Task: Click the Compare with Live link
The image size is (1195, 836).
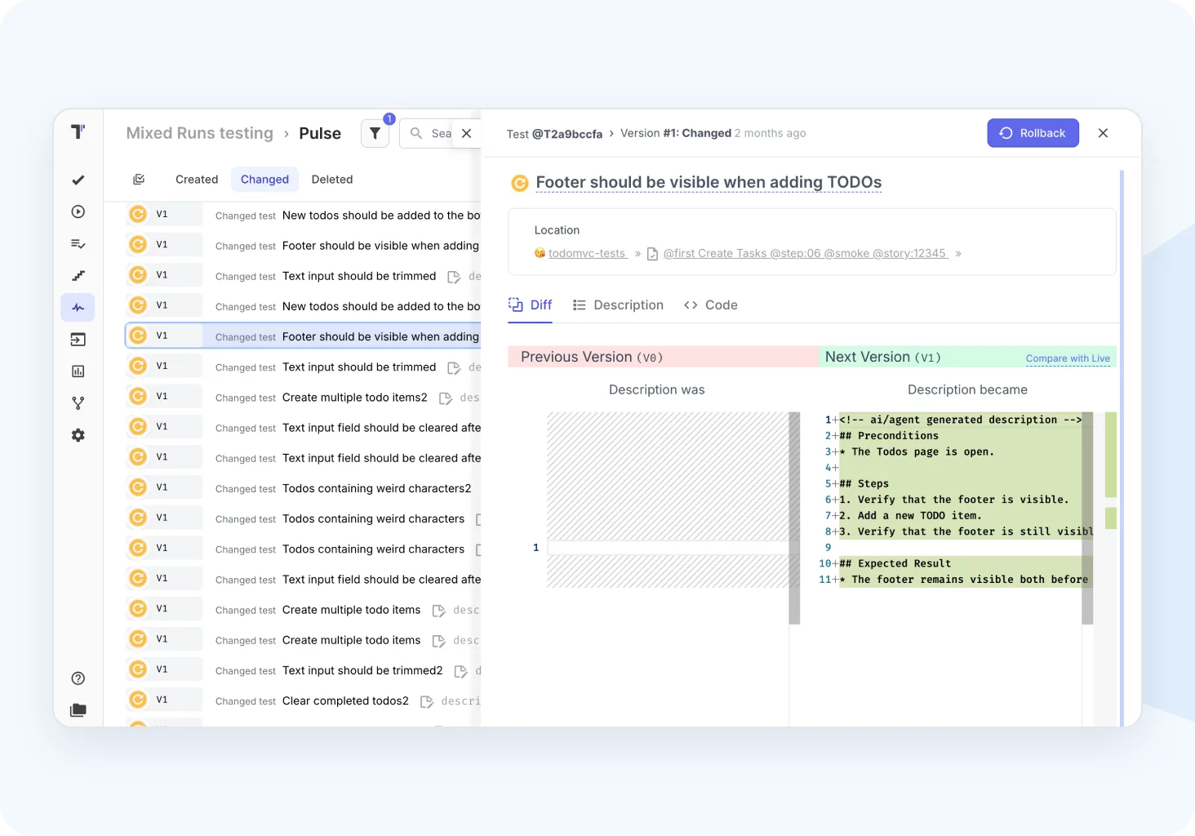Action: [1067, 358]
